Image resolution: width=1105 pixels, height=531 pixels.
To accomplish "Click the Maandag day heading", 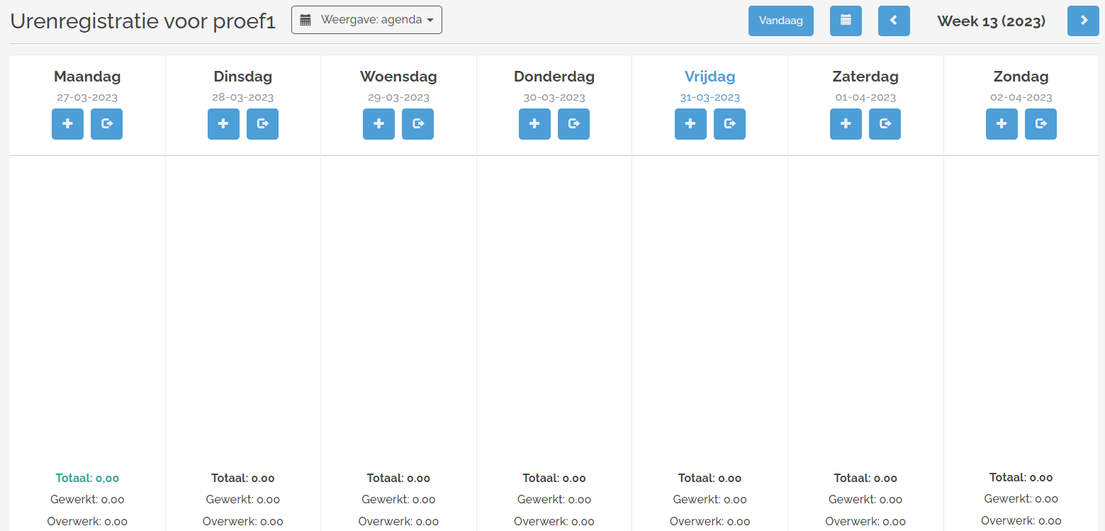I will 87,77.
